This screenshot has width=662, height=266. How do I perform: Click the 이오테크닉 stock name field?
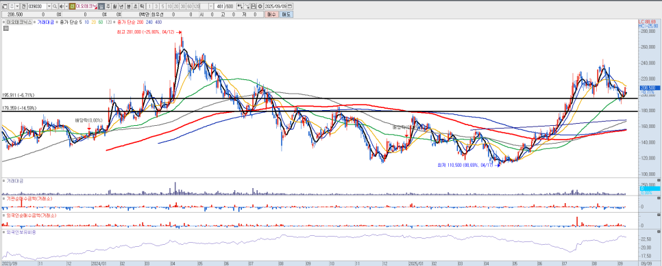click(x=86, y=6)
